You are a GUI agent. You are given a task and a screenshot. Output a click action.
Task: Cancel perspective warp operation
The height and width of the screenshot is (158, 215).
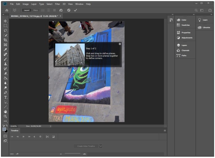pos(69,10)
